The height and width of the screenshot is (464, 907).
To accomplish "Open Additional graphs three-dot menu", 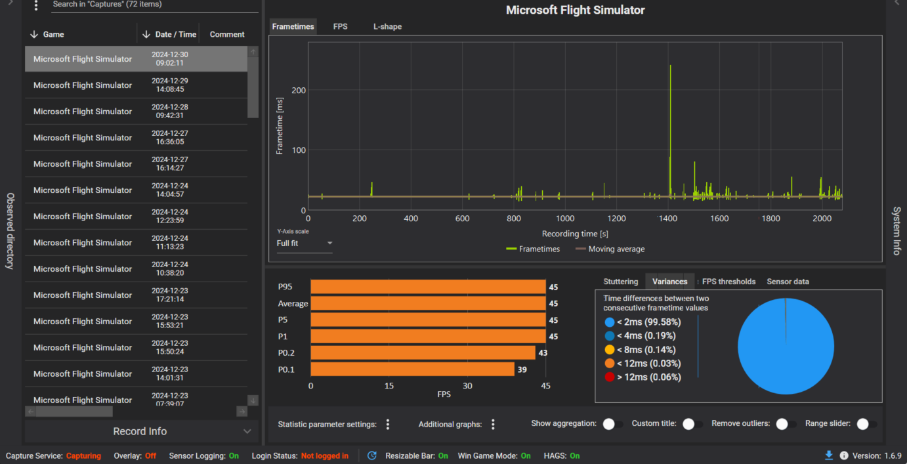I will [x=493, y=425].
